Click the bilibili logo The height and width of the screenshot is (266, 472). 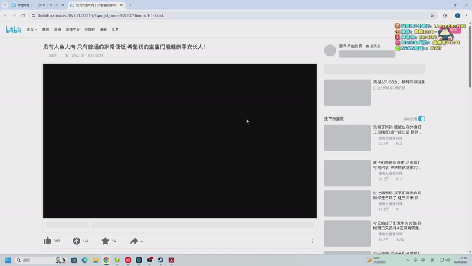coord(13,29)
